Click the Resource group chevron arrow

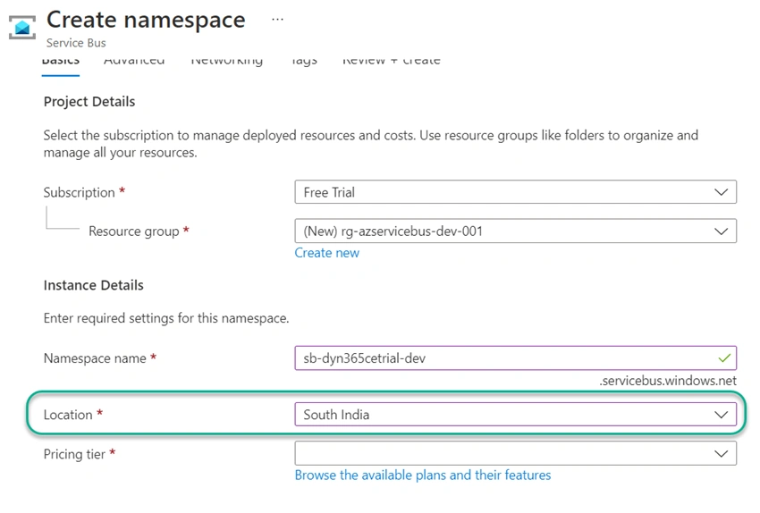(x=722, y=231)
